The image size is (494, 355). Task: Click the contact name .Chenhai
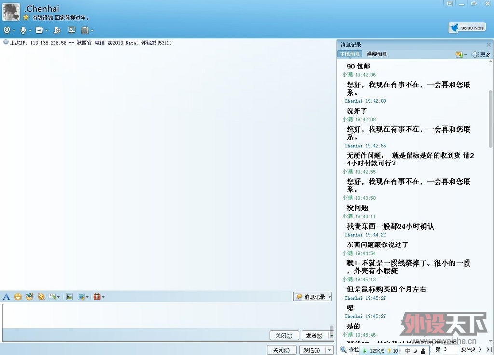coord(42,9)
